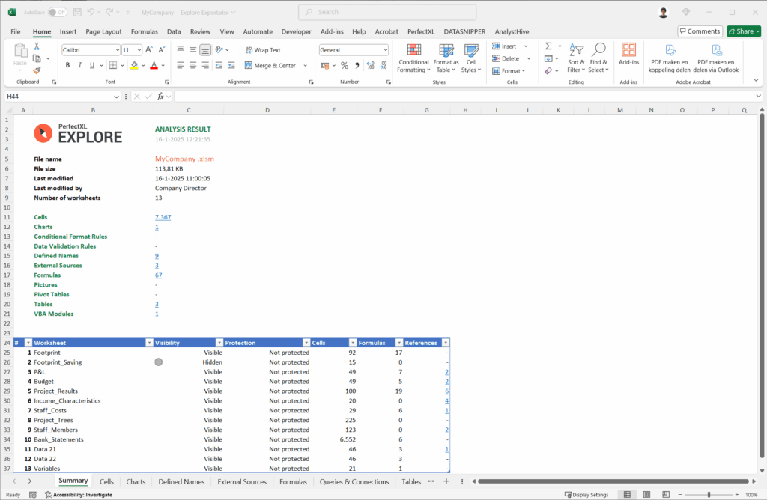Image resolution: width=767 pixels, height=500 pixels.
Task: Click Increase Indent icon
Action: (x=231, y=65)
